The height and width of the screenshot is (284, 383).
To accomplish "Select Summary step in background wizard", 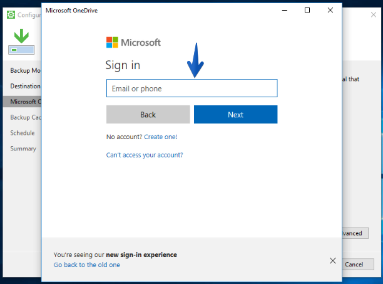I will [23, 149].
